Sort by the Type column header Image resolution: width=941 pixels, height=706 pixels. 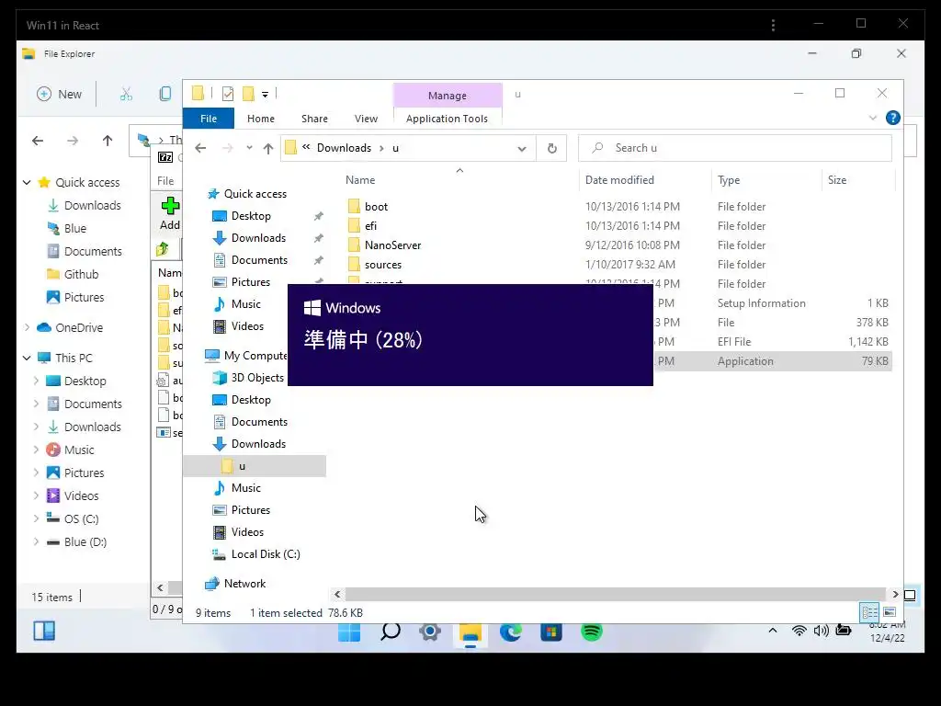(x=729, y=180)
